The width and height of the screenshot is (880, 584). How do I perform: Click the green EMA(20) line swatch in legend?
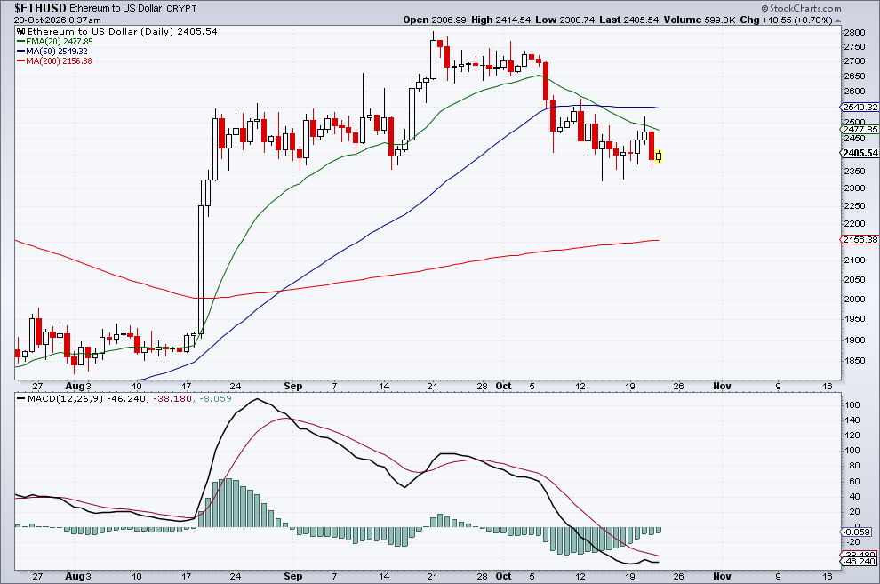(x=20, y=42)
